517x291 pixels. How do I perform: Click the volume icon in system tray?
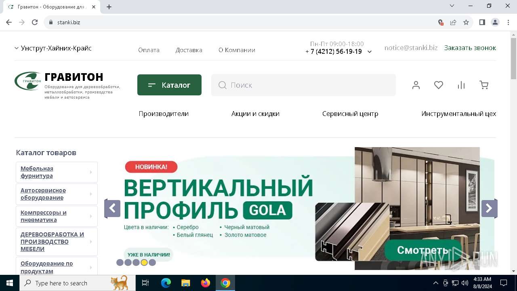click(x=465, y=283)
